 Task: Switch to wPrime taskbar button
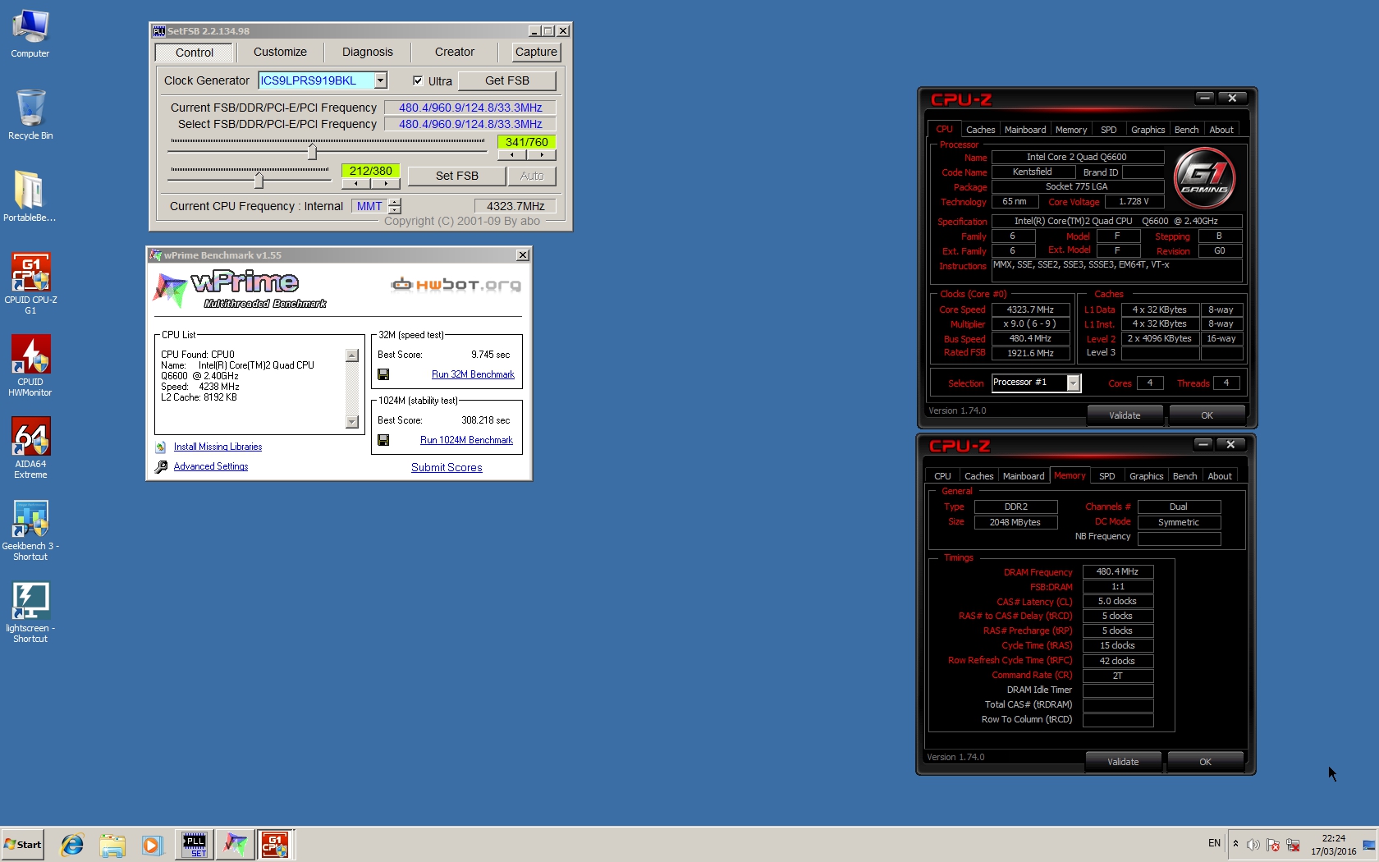pos(235,845)
